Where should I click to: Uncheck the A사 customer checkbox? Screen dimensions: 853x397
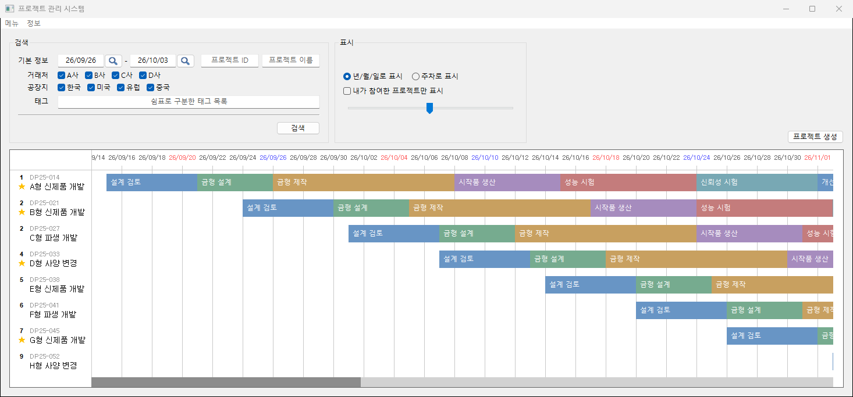(61, 75)
